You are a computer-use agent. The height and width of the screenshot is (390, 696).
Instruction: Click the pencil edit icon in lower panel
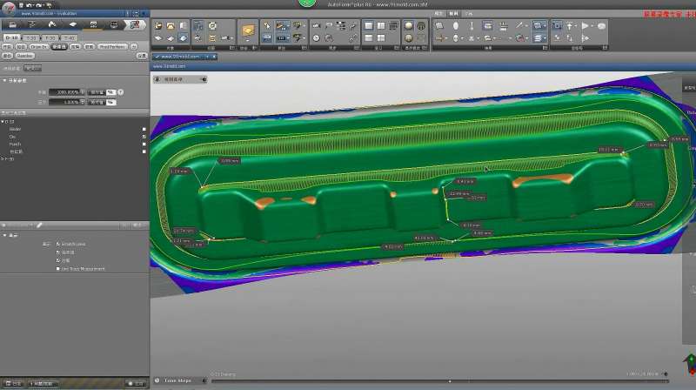coord(39,225)
